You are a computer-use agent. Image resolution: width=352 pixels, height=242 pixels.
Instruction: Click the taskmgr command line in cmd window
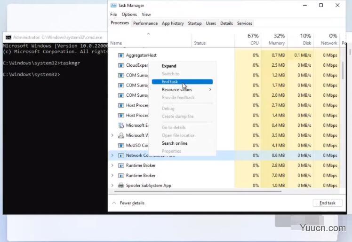point(41,63)
